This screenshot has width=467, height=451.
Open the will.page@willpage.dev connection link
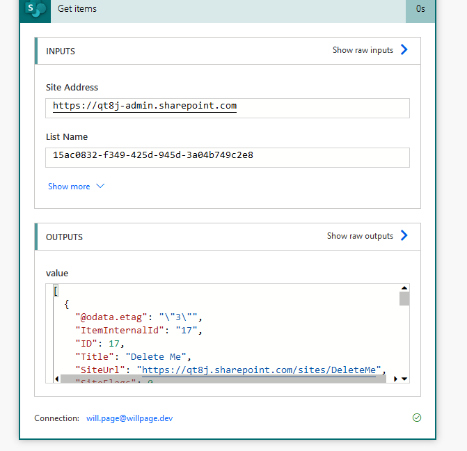[129, 418]
